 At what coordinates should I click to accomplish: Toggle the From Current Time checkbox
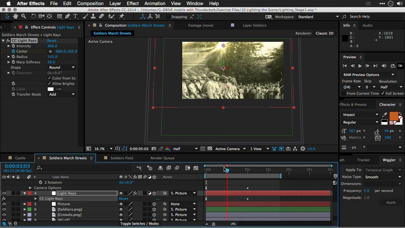pyautogui.click(x=343, y=93)
